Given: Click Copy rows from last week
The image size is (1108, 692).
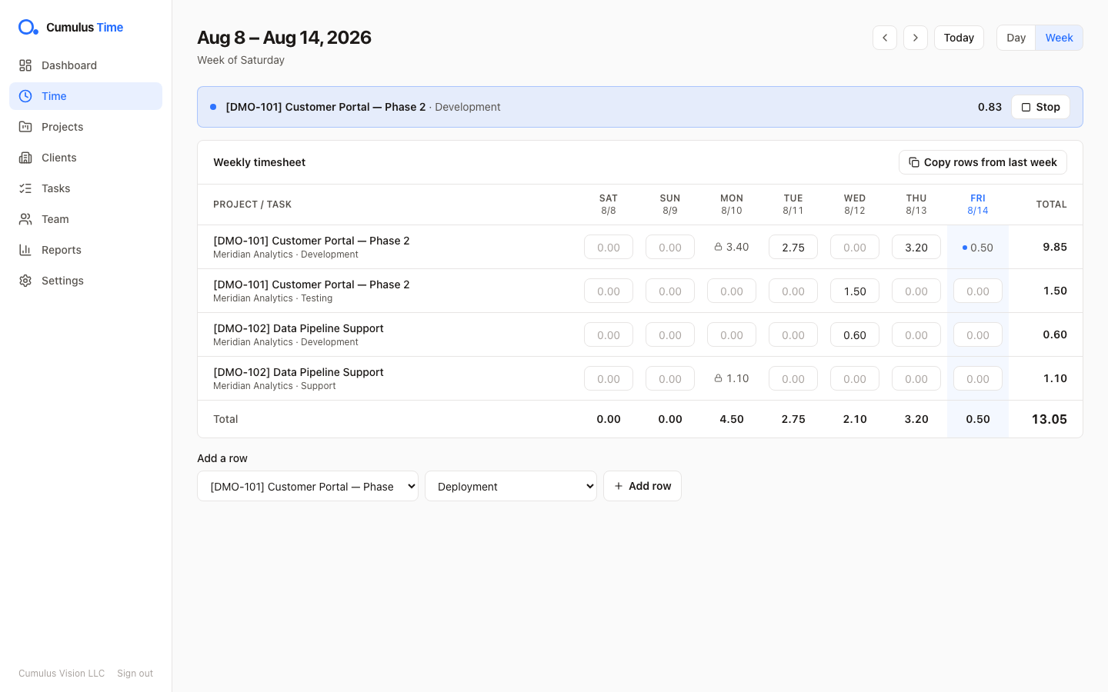Looking at the screenshot, I should click(983, 162).
